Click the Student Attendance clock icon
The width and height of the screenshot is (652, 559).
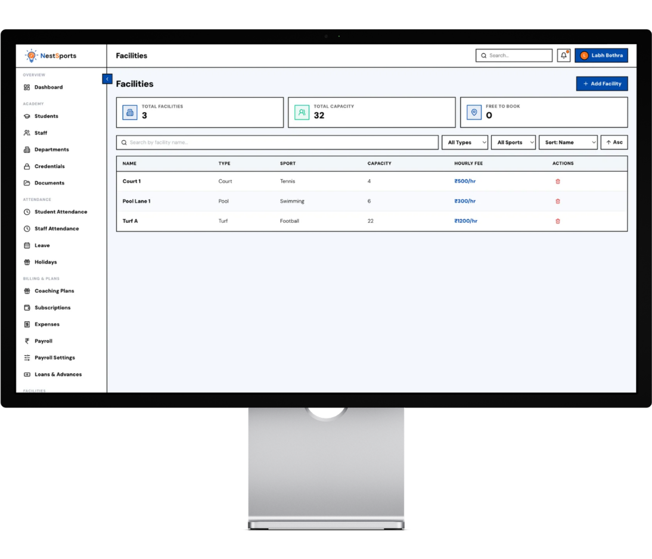(x=27, y=212)
